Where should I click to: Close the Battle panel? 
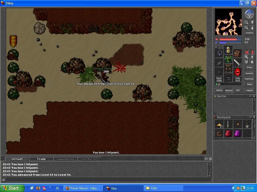click(254, 96)
